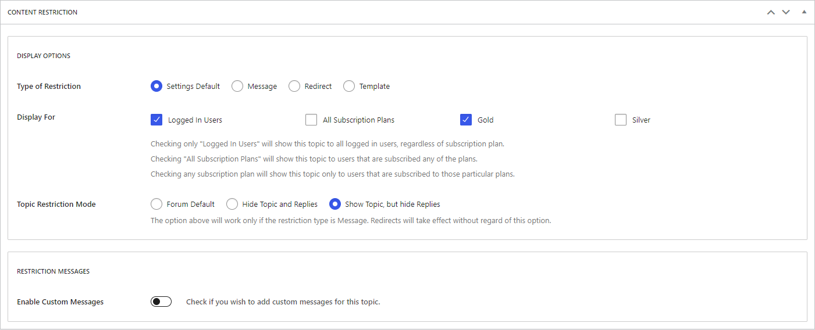Check All Subscription Plans checkbox
This screenshot has height=330, width=815.
311,120
